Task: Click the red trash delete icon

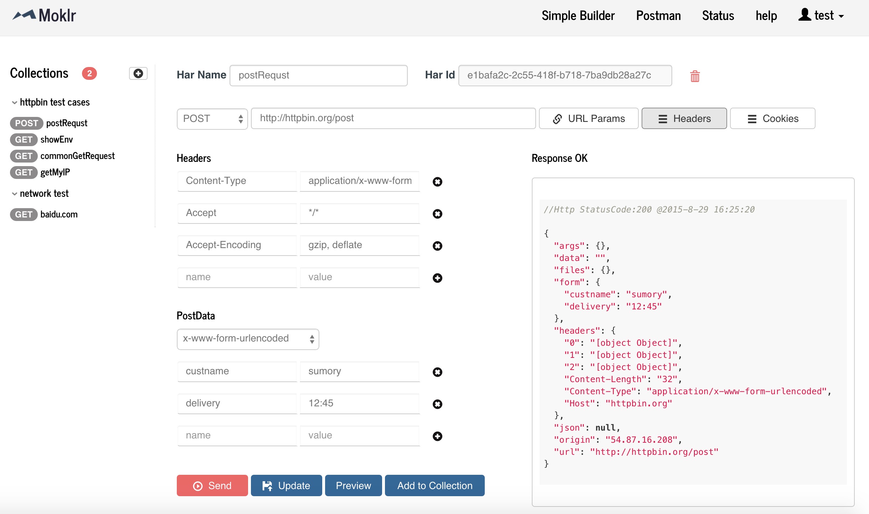Action: pyautogui.click(x=695, y=76)
